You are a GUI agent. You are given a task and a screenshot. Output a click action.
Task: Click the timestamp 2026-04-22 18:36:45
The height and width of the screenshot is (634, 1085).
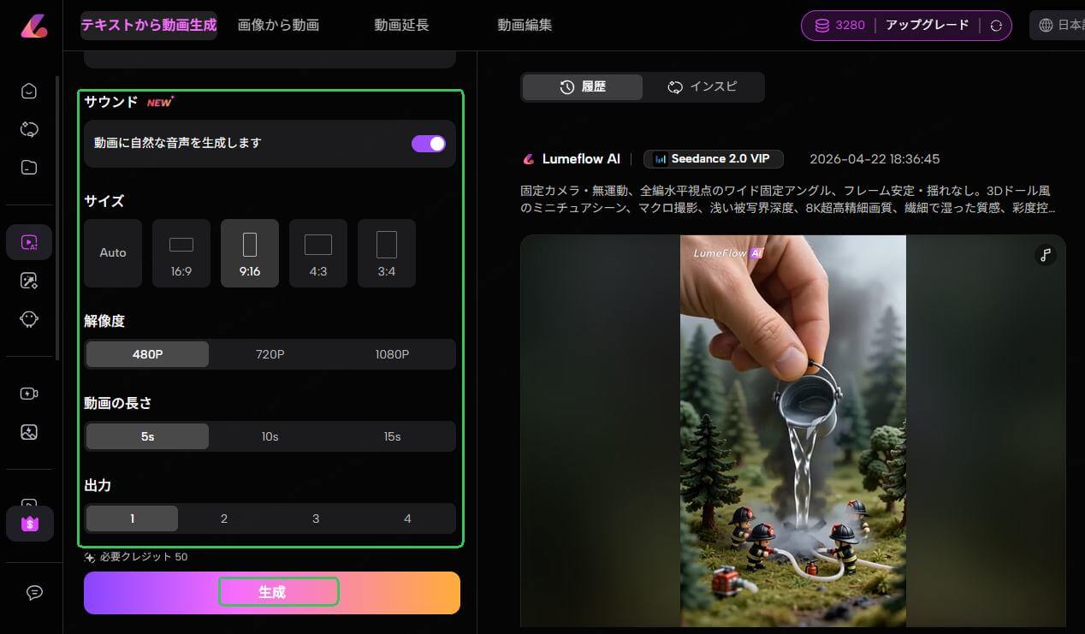pos(875,159)
